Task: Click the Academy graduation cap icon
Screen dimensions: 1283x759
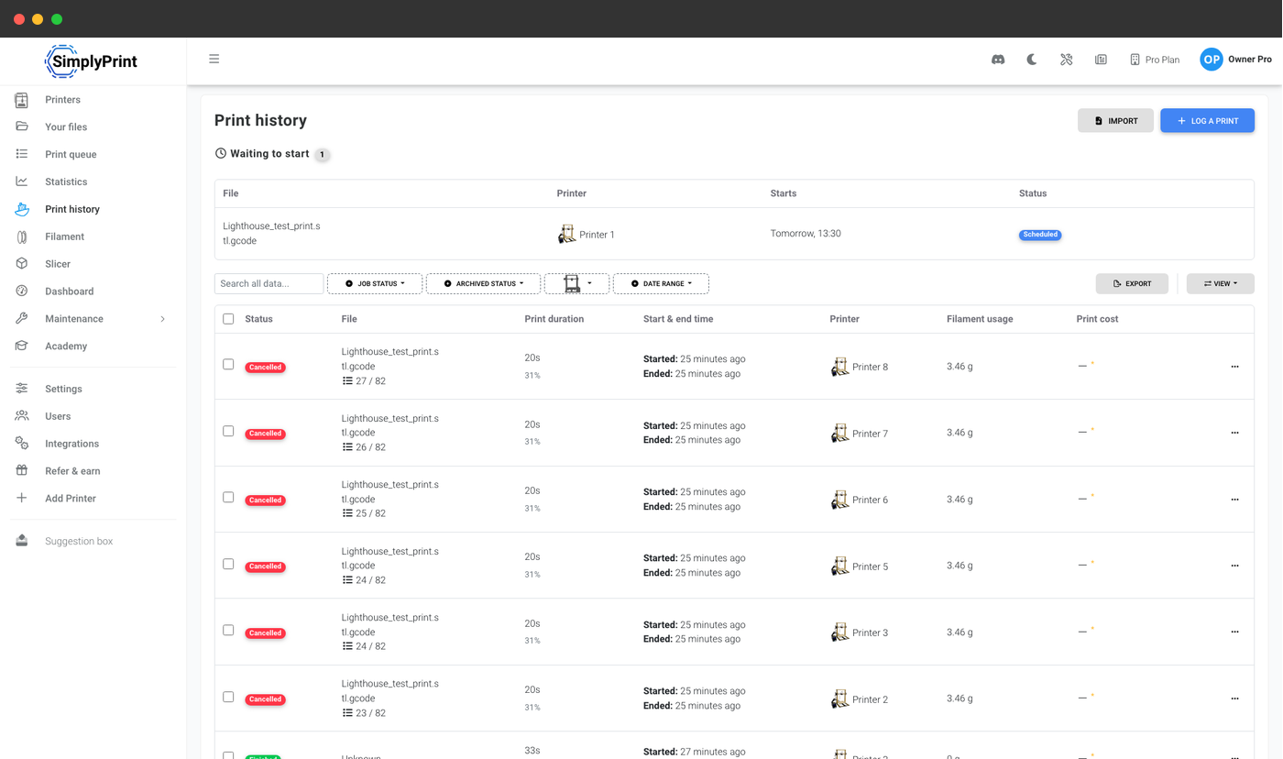Action: (21, 346)
